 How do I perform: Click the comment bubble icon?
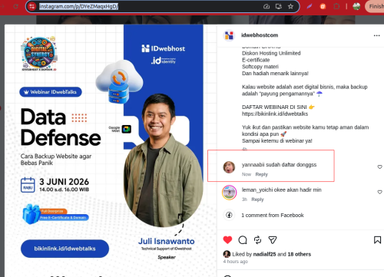[243, 240]
